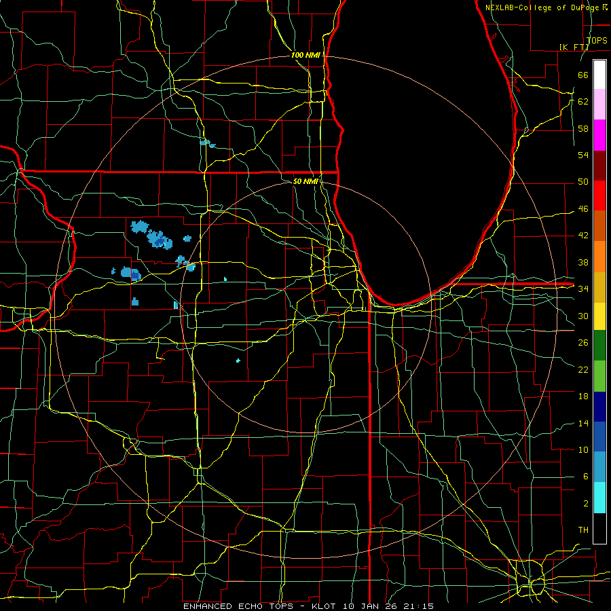The image size is (611, 611).
Task: Click the 18 value in the legend
Action: coord(583,396)
